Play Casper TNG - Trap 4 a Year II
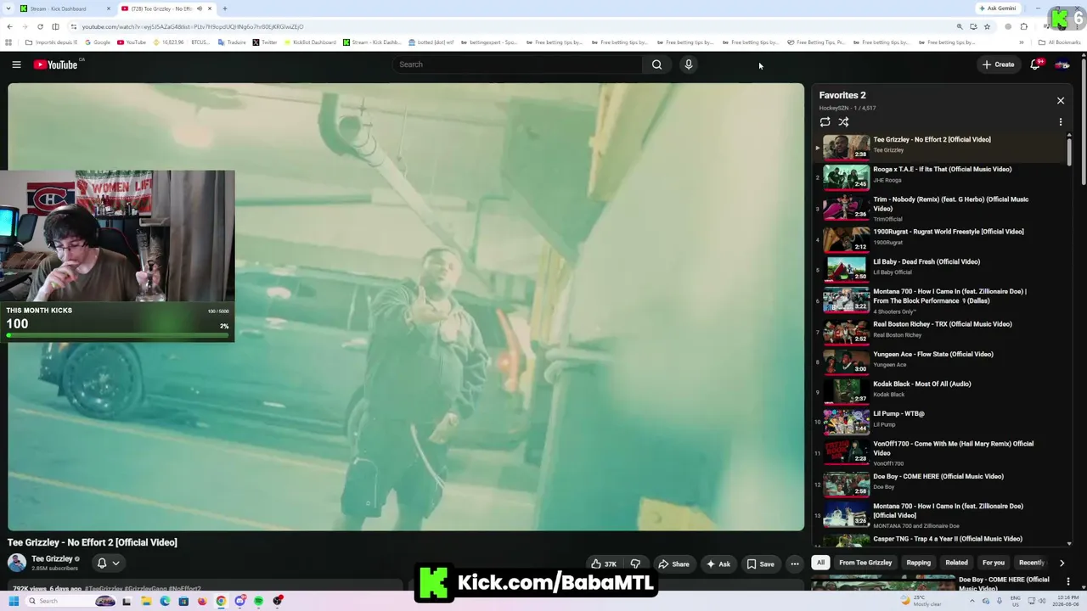1087x611 pixels. click(940, 541)
